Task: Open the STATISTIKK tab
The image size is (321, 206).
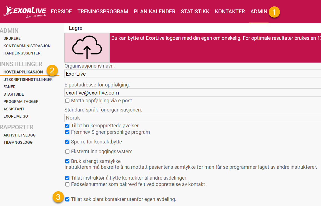Action: [x=195, y=11]
